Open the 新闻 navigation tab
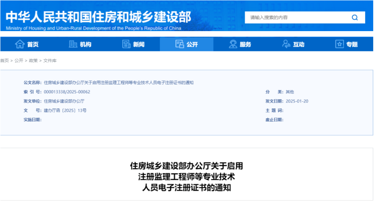Image resolution: width=374 pixels, height=205 pixels. click(x=133, y=44)
